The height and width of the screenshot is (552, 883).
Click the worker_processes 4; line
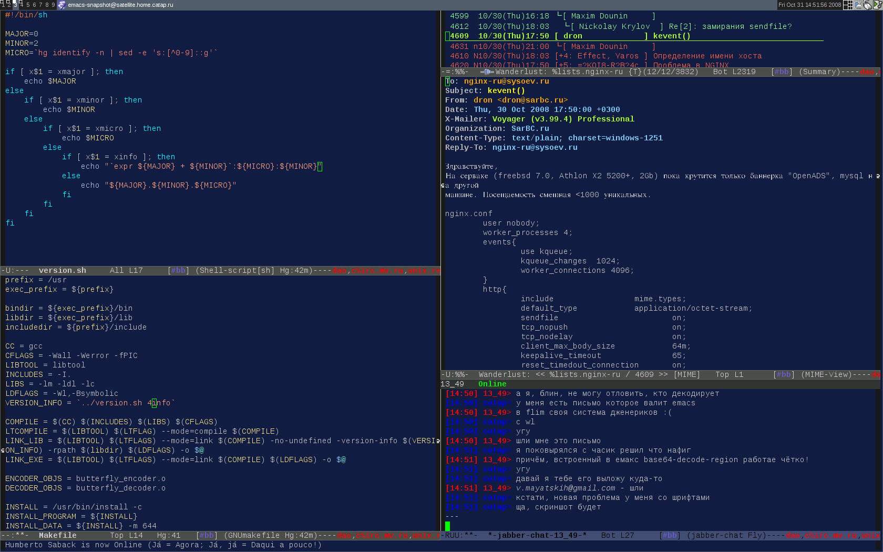point(528,232)
